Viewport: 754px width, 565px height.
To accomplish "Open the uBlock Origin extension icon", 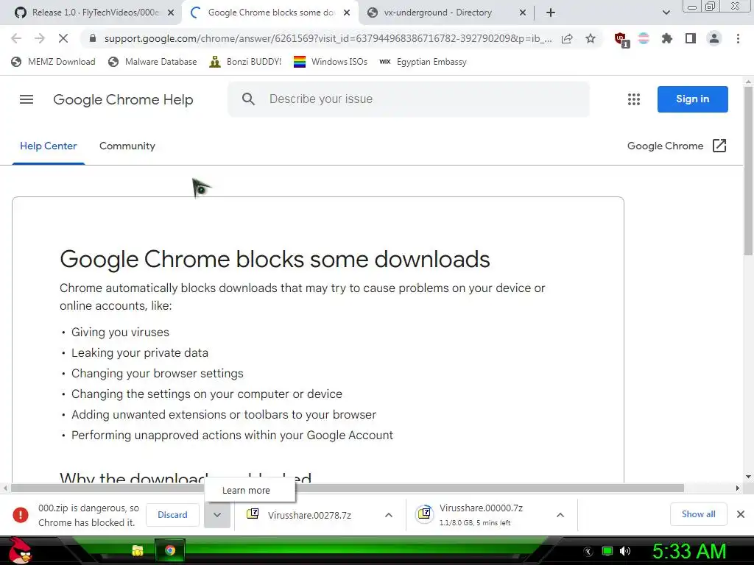I will [621, 40].
